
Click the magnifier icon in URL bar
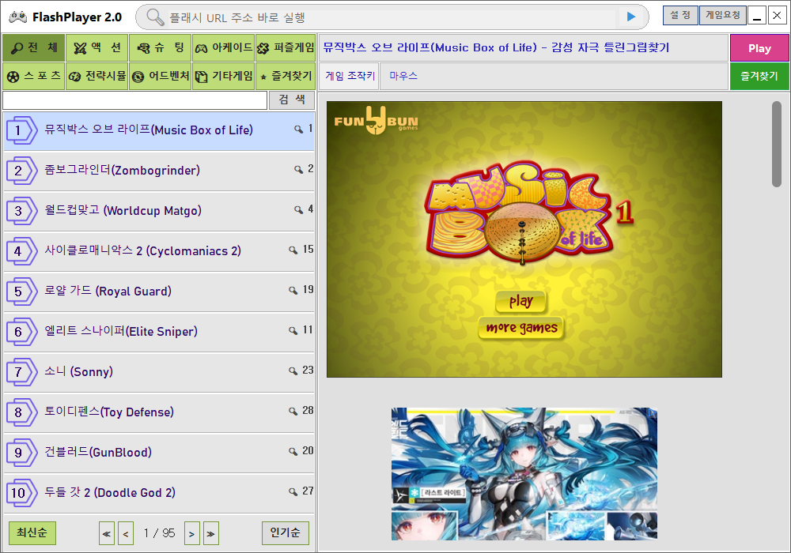(155, 17)
